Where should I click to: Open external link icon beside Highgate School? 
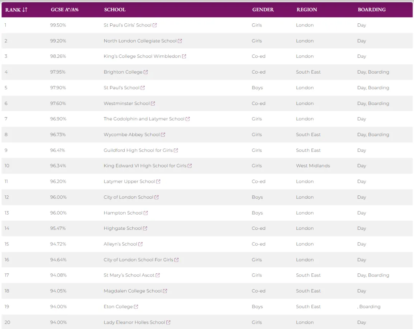pos(145,228)
